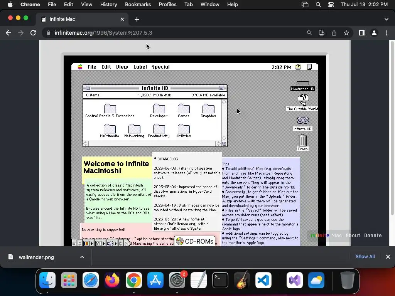Open the Balloon Help question mark menu
This screenshot has height=296, width=395.
pyautogui.click(x=298, y=67)
